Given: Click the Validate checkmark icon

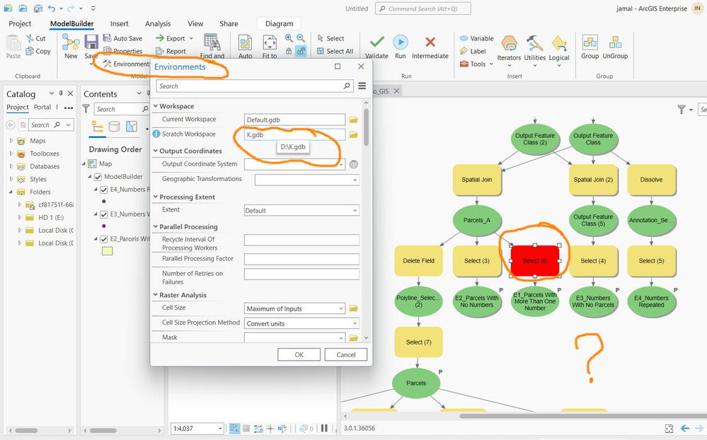Looking at the screenshot, I should [377, 42].
